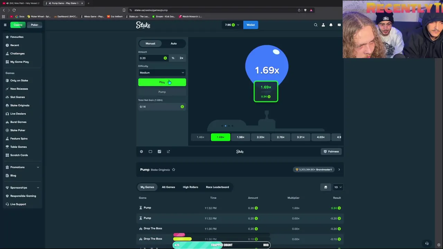Go back in browser history

4,10
